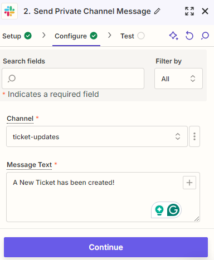Click the search magnifier icon in tab bar
The image size is (214, 260).
coord(205,36)
